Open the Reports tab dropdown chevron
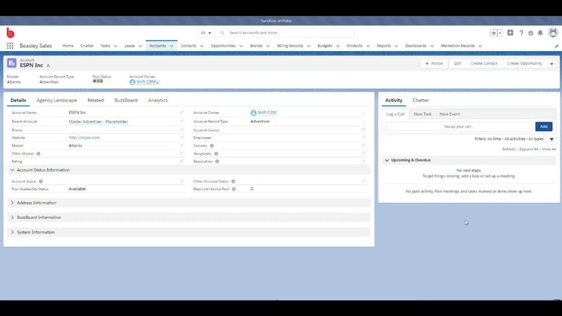The height and width of the screenshot is (316, 562). point(396,46)
